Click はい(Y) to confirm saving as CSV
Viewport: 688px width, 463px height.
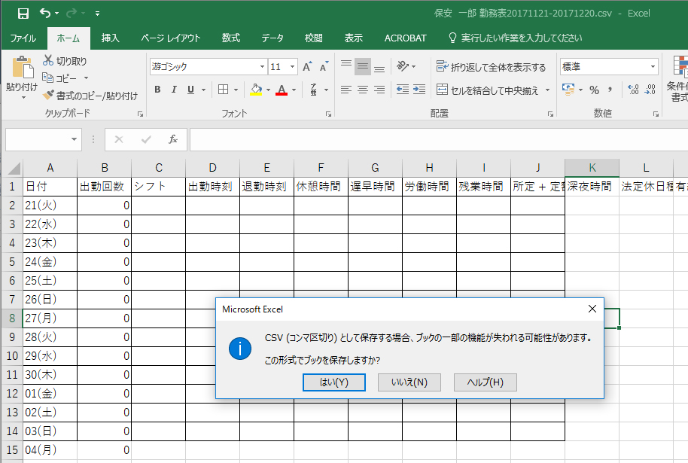334,382
